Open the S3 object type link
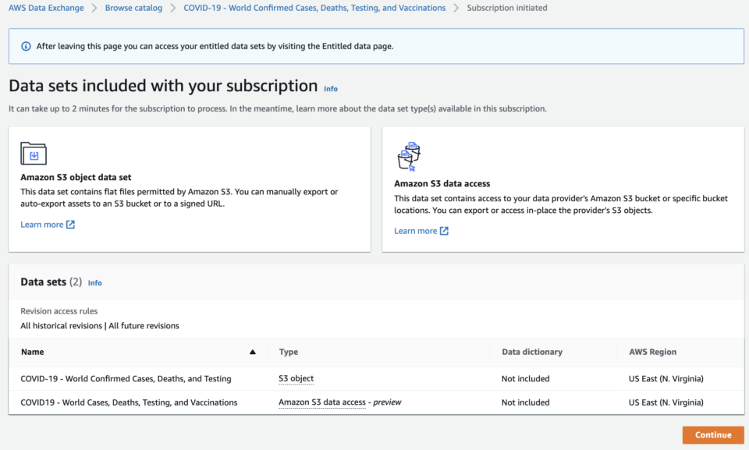The image size is (749, 450). tap(296, 378)
